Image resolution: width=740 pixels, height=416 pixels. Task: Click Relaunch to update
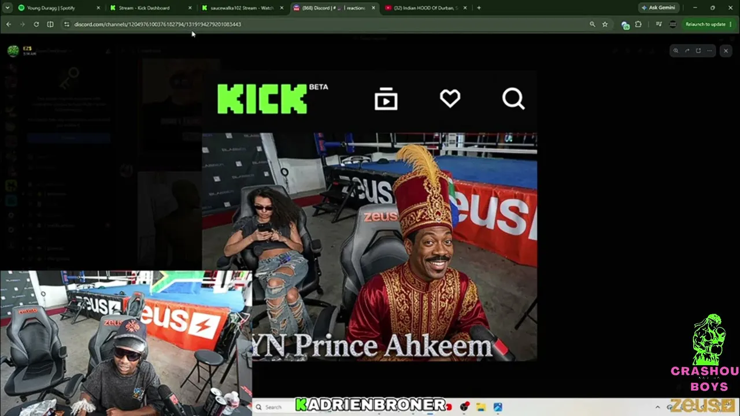tap(705, 24)
